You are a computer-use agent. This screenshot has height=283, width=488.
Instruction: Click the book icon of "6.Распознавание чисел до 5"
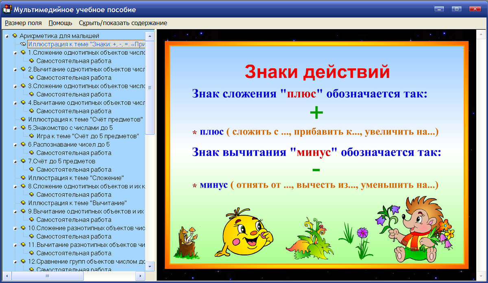click(24, 144)
